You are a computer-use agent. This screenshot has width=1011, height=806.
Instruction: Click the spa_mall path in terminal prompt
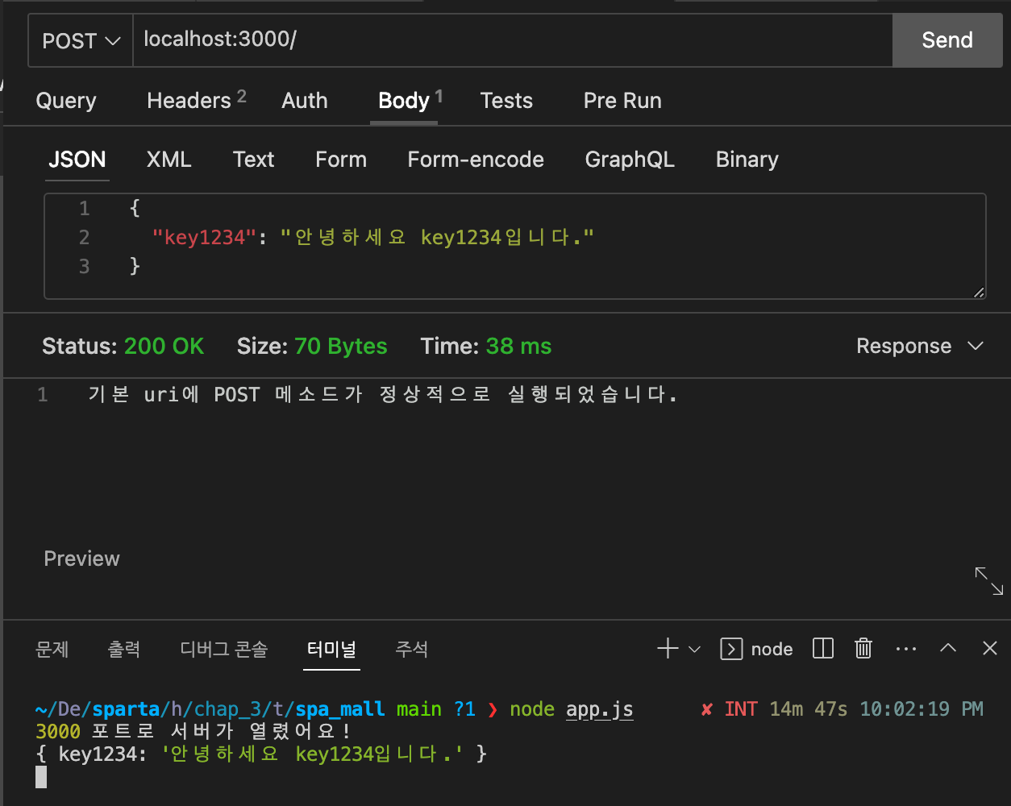click(340, 710)
